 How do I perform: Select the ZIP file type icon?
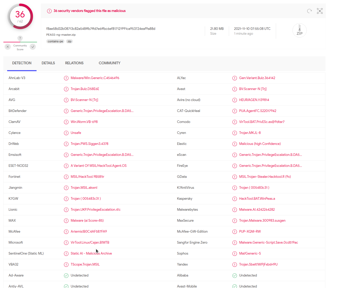click(x=299, y=30)
